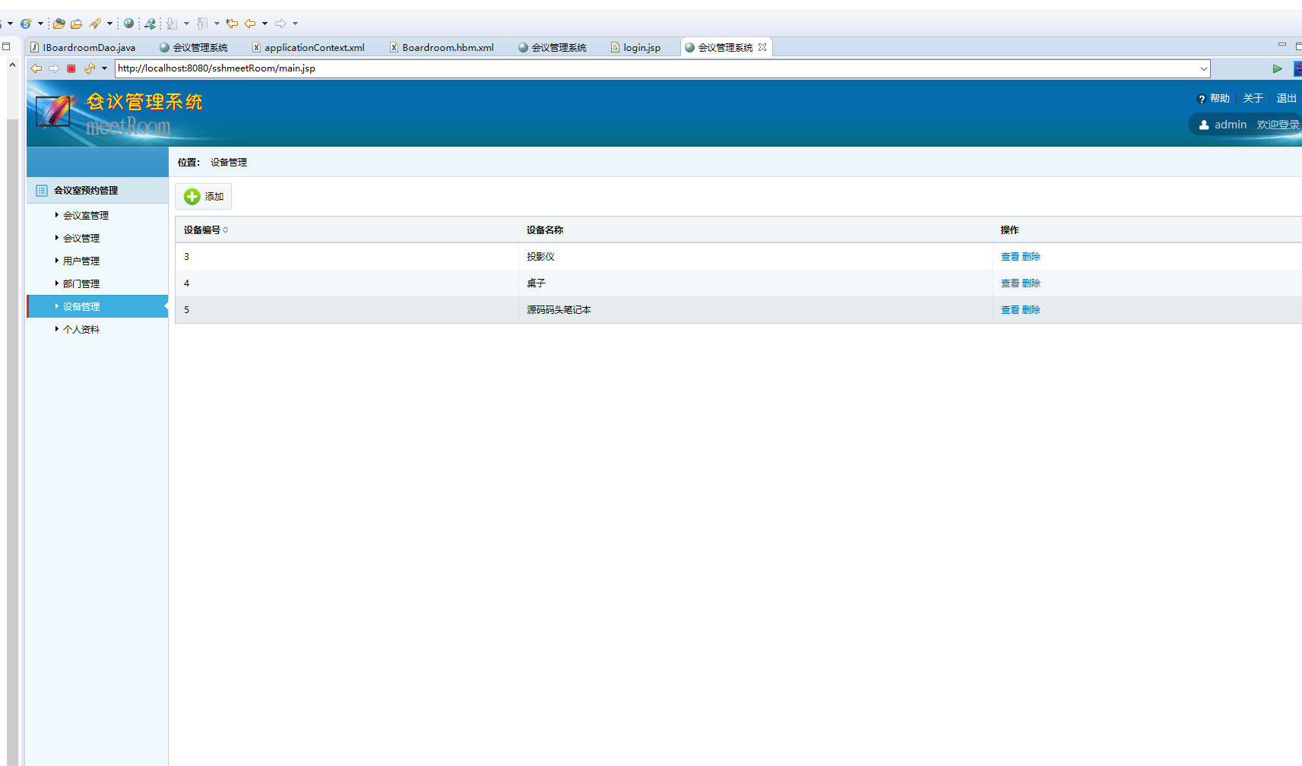Open the Boardroom.hbm.xml editor tab

coord(447,48)
